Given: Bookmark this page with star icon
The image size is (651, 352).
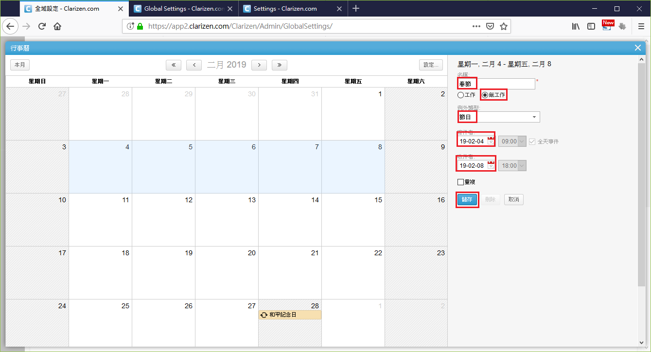Looking at the screenshot, I should [x=504, y=26].
